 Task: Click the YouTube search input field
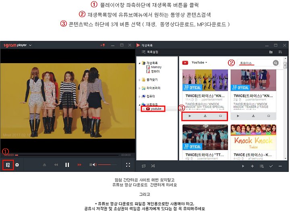[x=255, y=63]
